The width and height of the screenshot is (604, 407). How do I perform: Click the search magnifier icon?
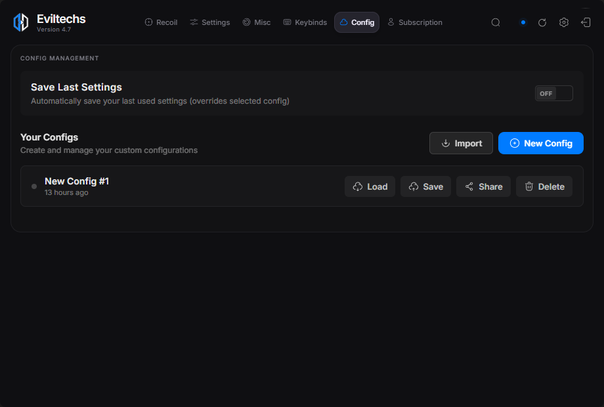(496, 22)
